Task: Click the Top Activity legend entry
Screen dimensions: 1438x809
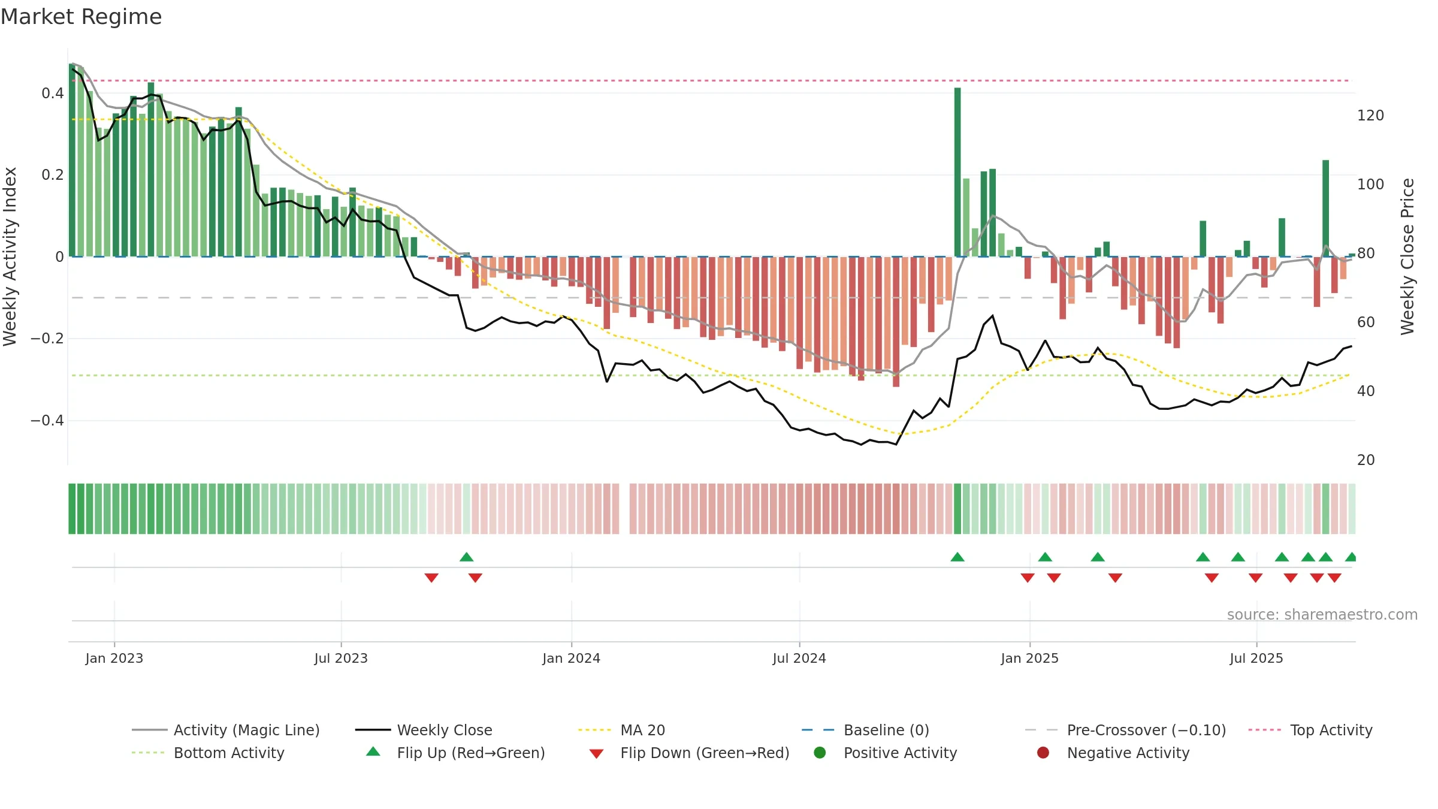Action: pos(1310,730)
